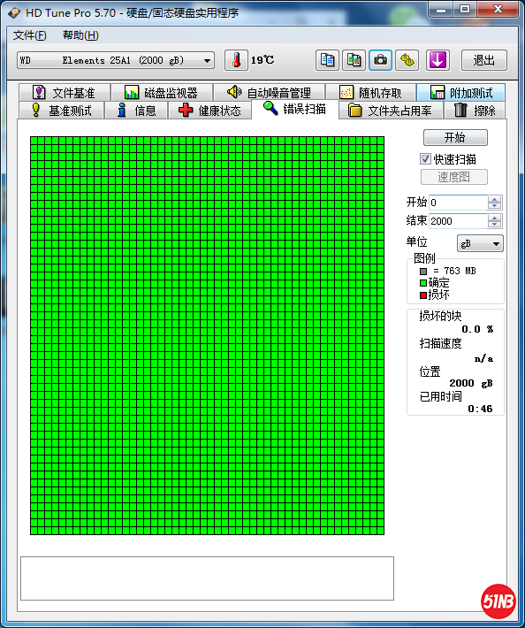Switch to the 健康状态 tab
The width and height of the screenshot is (525, 628).
[x=210, y=111]
